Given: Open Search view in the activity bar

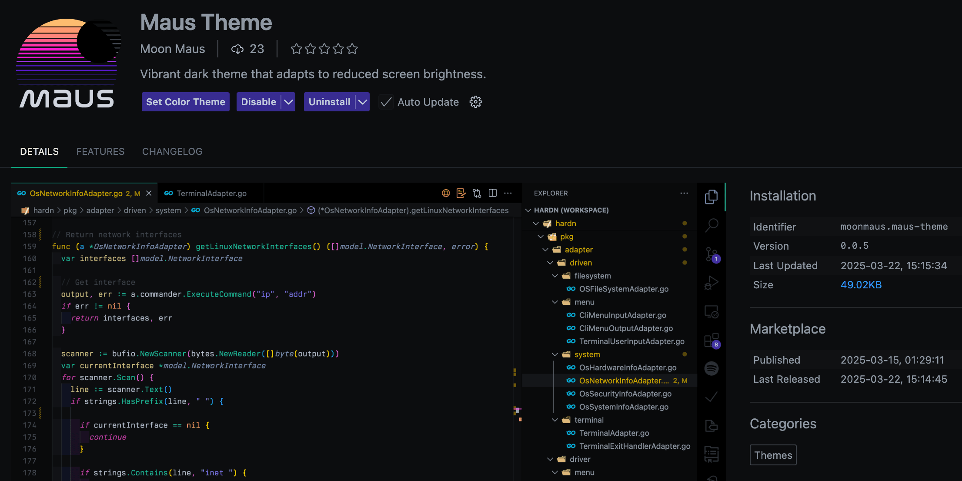Looking at the screenshot, I should 712,225.
